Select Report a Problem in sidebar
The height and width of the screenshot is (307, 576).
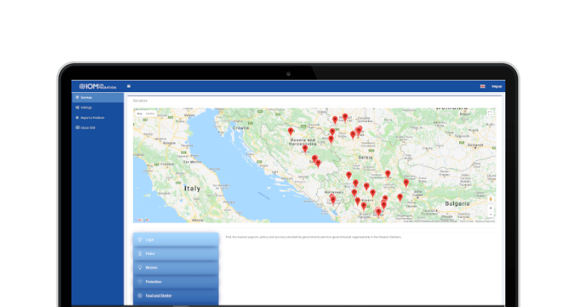pos(98,117)
